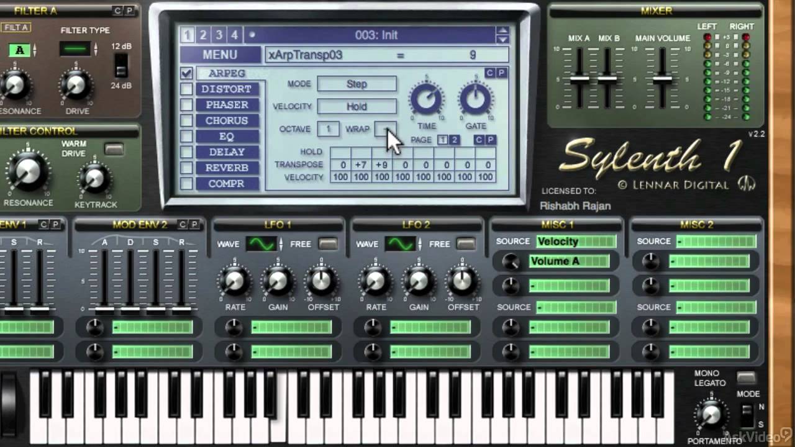Step through presets with the preset arrows
The width and height of the screenshot is (795, 447).
coord(503,35)
